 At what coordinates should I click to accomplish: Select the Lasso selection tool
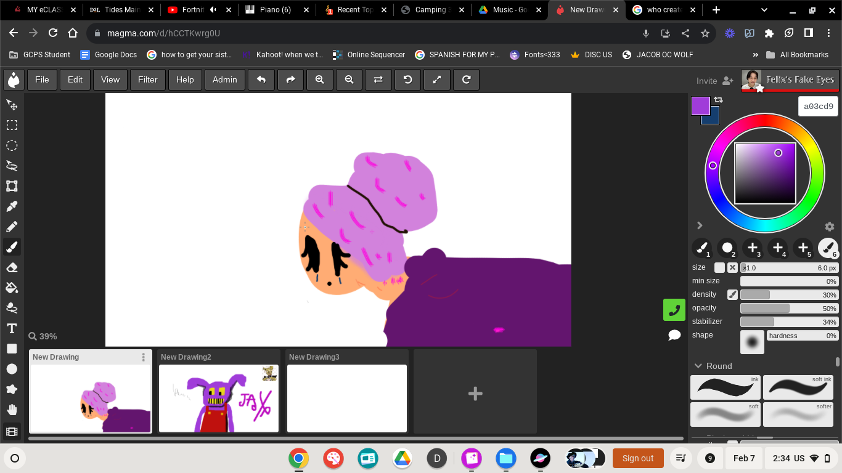(12, 166)
